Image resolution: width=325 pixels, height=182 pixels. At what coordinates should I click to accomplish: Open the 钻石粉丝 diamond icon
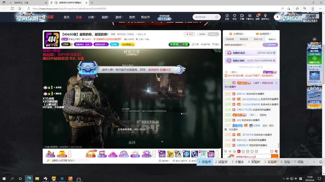click(147, 154)
